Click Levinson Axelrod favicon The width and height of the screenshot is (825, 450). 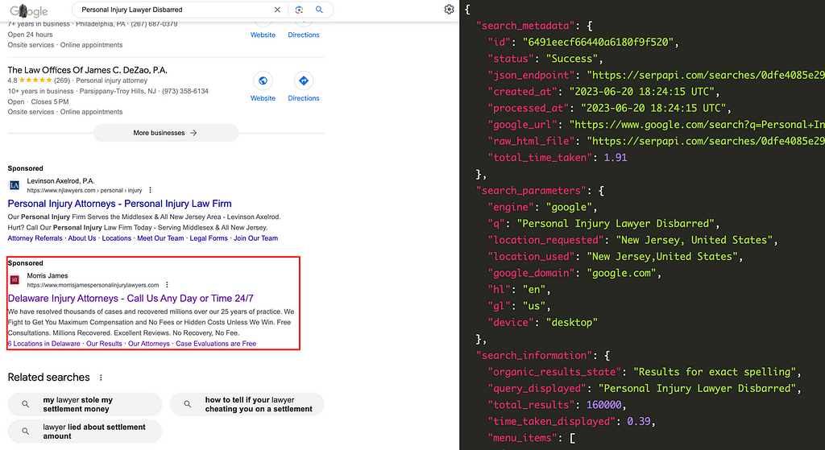pos(15,185)
